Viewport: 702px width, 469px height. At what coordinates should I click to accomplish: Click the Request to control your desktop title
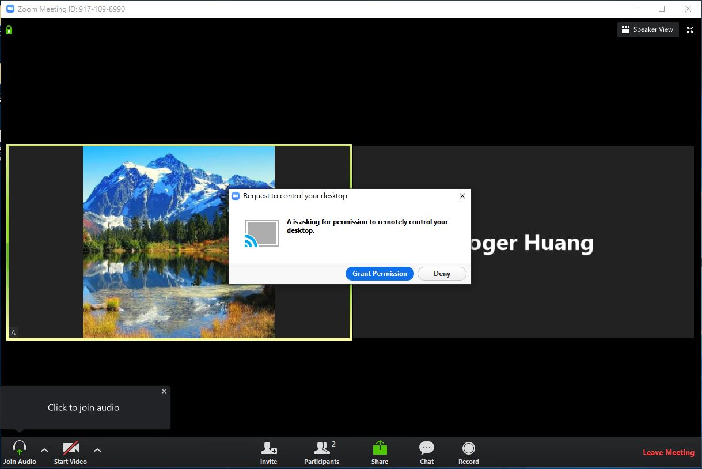(295, 196)
